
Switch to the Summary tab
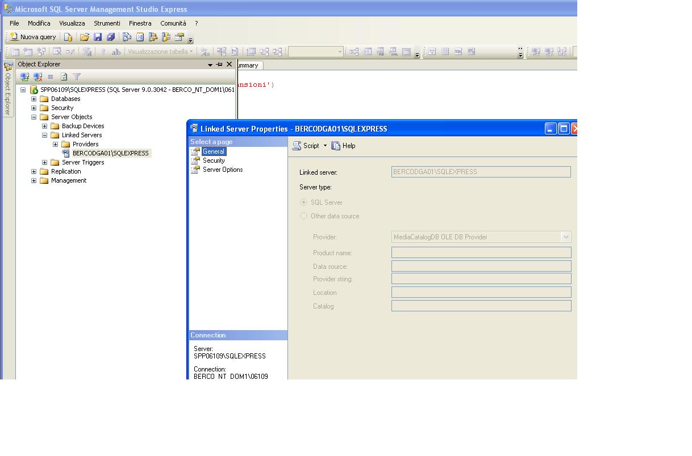(x=249, y=65)
